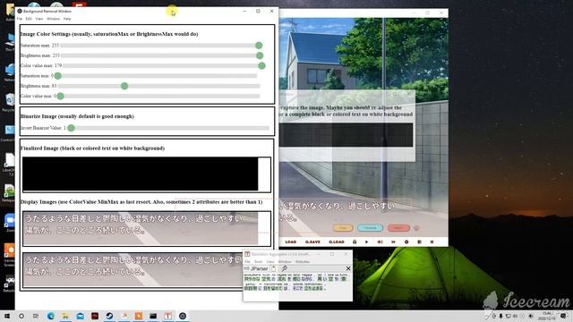Open View menu in Background Removal Window

point(39,19)
